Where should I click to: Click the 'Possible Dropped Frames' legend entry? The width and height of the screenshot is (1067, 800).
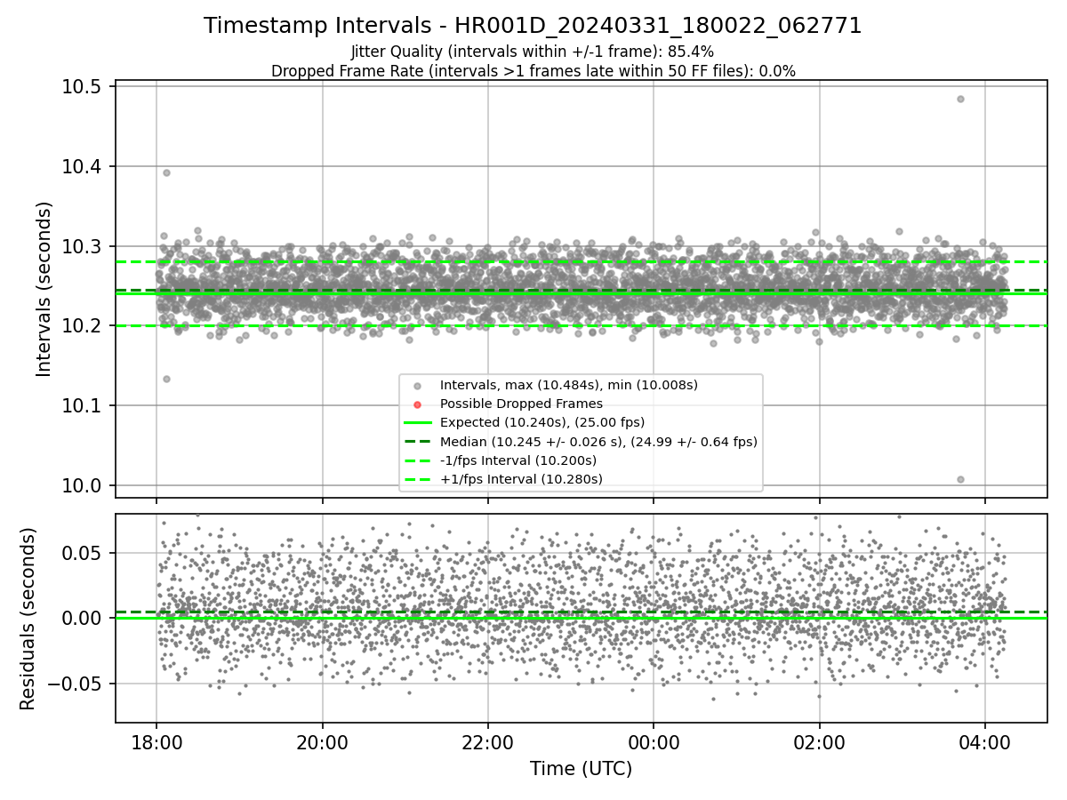click(521, 404)
